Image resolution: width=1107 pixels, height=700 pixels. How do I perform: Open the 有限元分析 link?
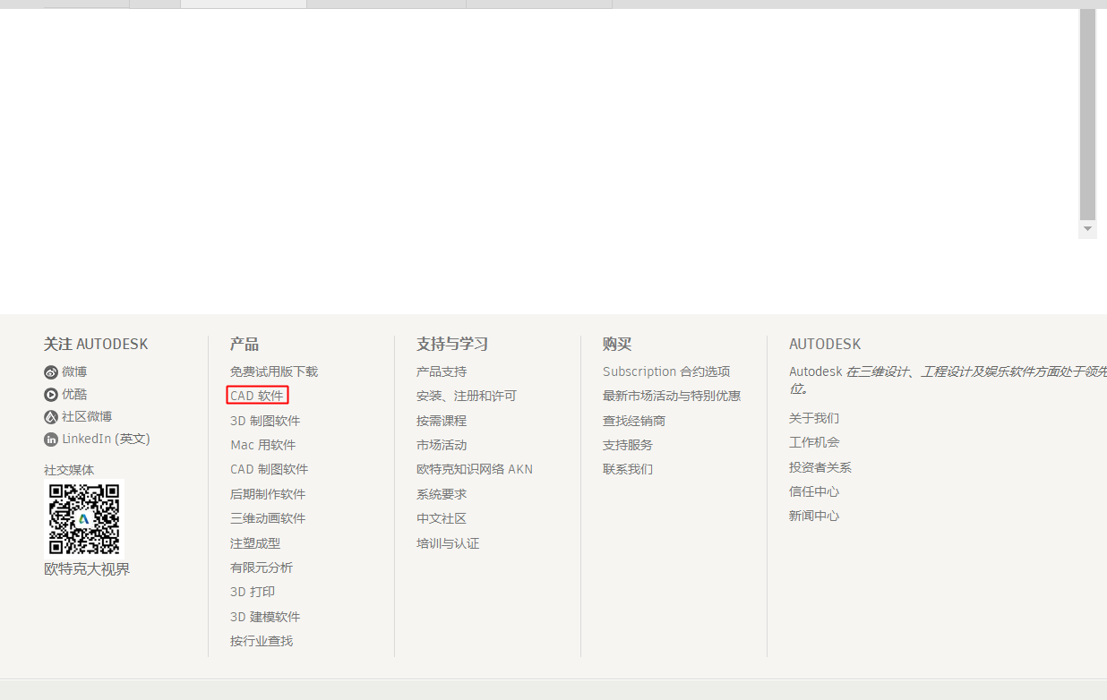tap(262, 568)
